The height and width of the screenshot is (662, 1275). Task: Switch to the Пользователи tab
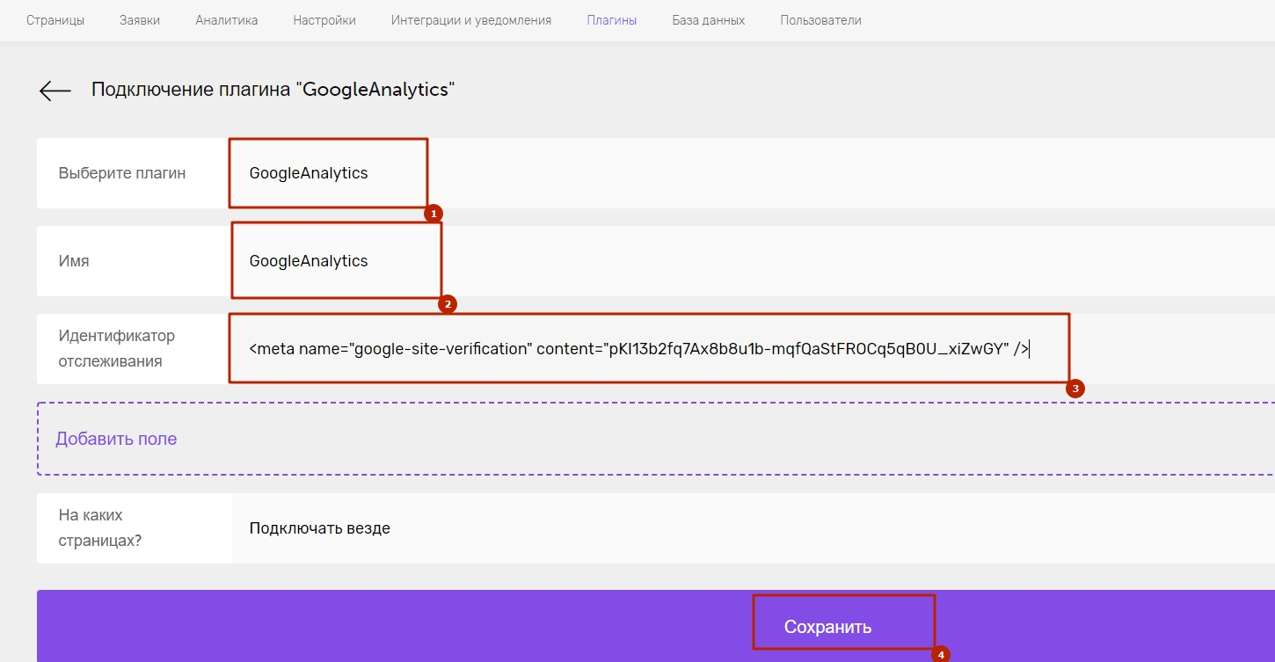[x=821, y=20]
